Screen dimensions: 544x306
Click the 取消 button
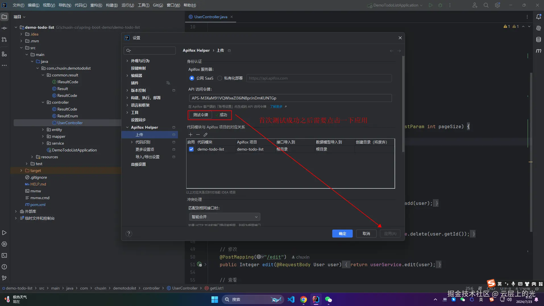(x=366, y=234)
